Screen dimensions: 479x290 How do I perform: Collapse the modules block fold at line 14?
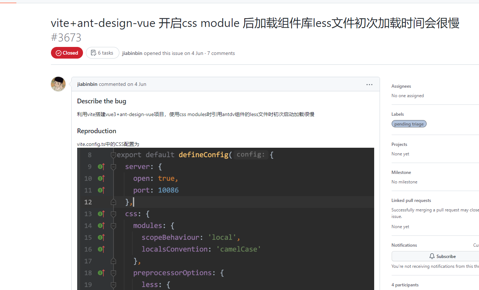click(113, 226)
